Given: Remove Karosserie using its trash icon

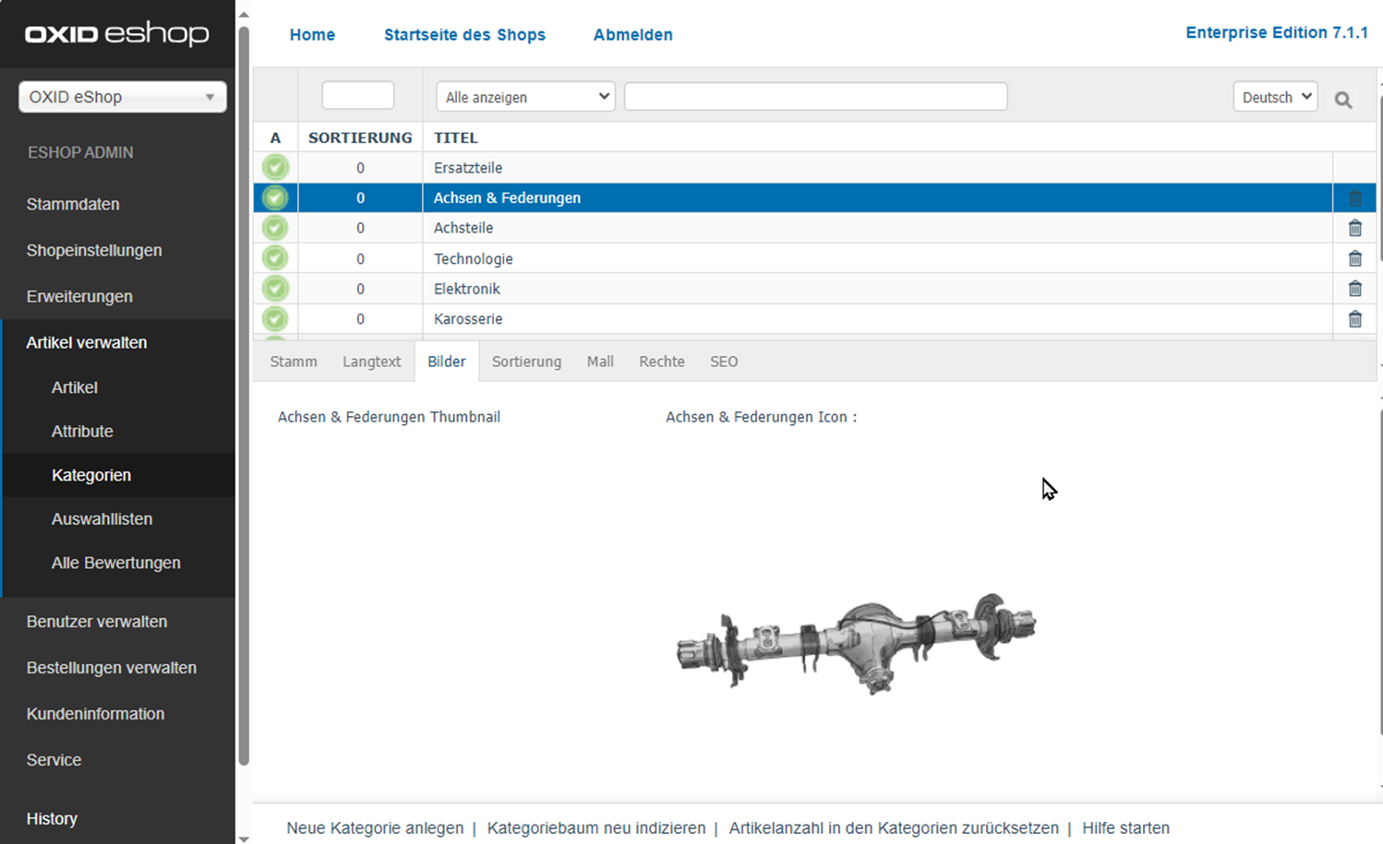Looking at the screenshot, I should (1354, 319).
